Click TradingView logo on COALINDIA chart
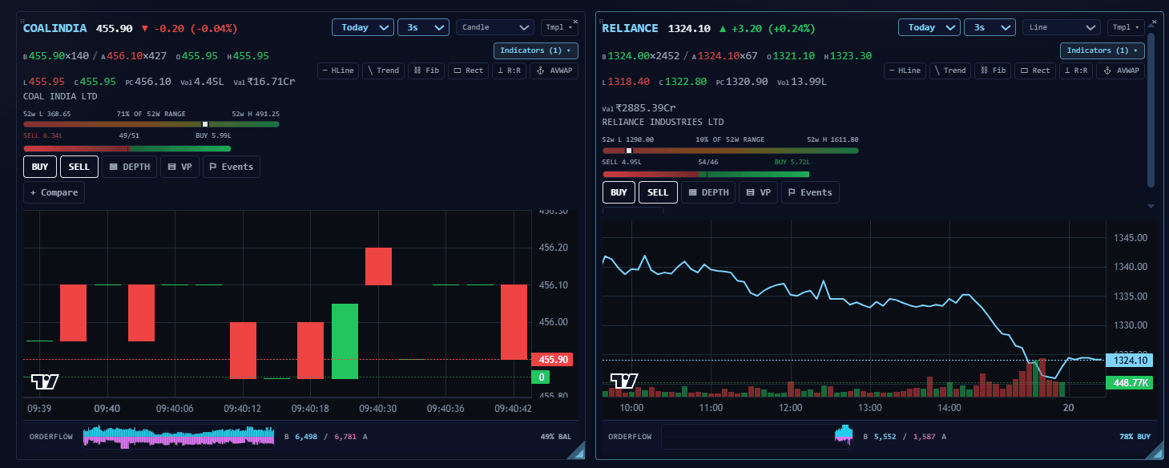Screen dimensions: 1169x468 (45, 381)
